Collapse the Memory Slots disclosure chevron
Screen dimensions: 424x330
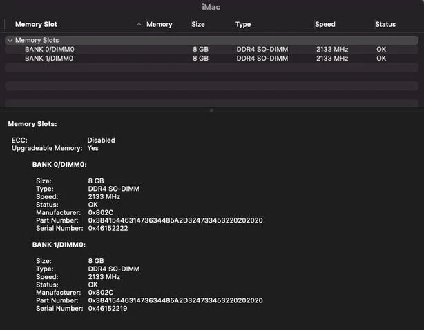point(10,41)
